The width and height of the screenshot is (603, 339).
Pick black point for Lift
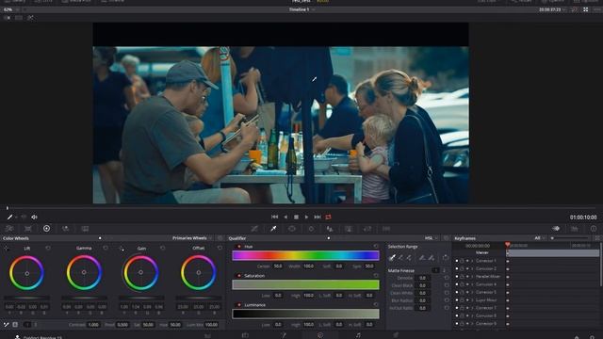click(x=7, y=249)
